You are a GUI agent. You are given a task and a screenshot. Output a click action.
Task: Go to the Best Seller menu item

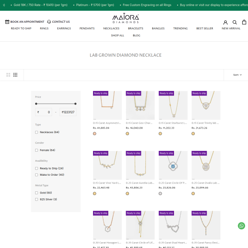click(205, 29)
